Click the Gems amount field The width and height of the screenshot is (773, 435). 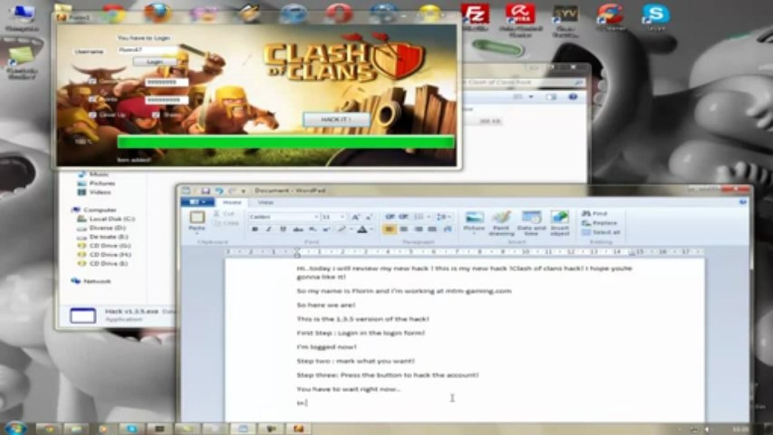167,82
